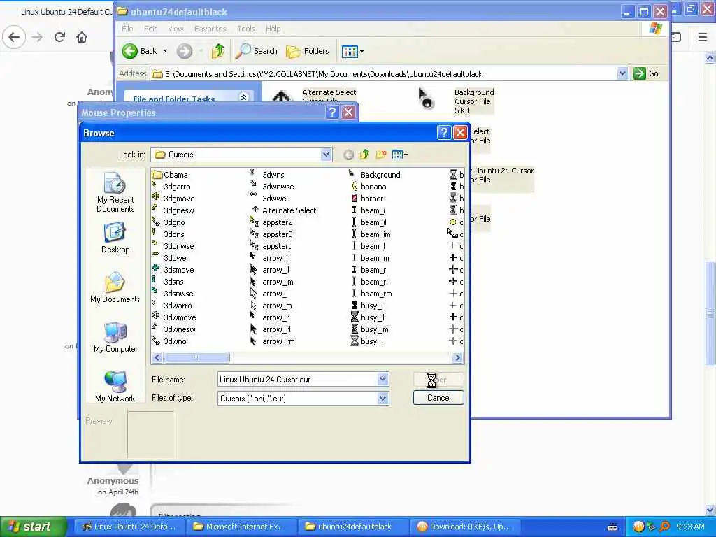716x537 pixels.
Task: Click the Up folder icon in Explorer toolbar
Action: 218,50
